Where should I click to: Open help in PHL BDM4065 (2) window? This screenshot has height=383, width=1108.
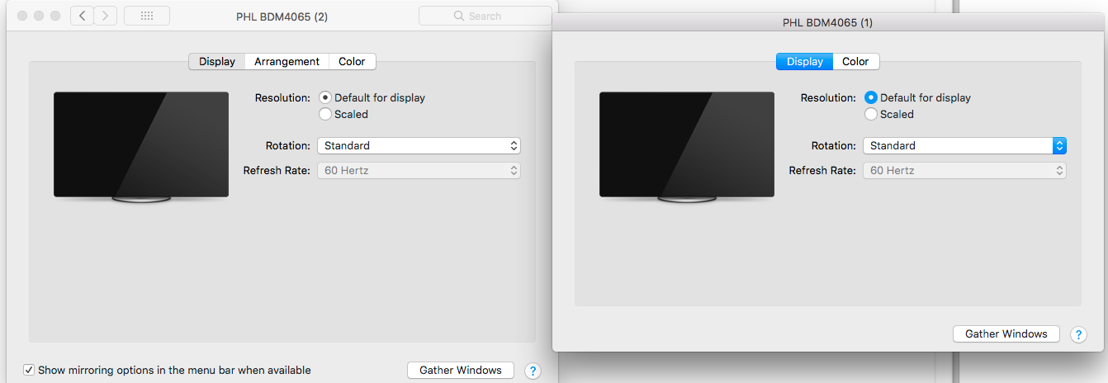click(x=533, y=371)
